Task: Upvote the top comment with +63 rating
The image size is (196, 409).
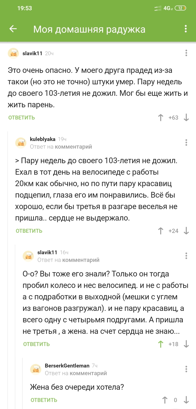Action: point(160,118)
